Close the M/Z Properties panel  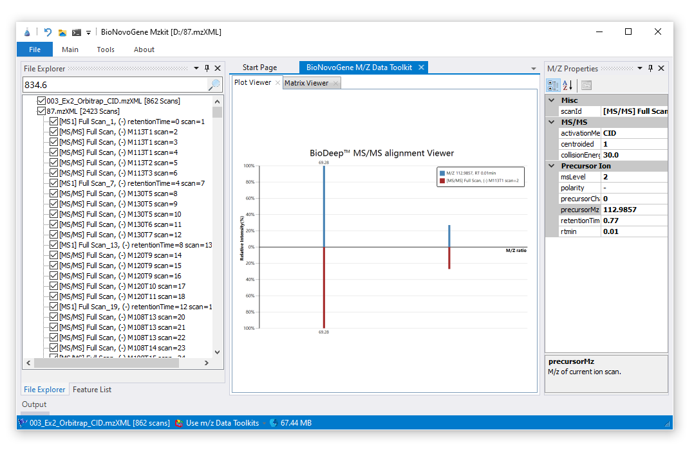661,68
